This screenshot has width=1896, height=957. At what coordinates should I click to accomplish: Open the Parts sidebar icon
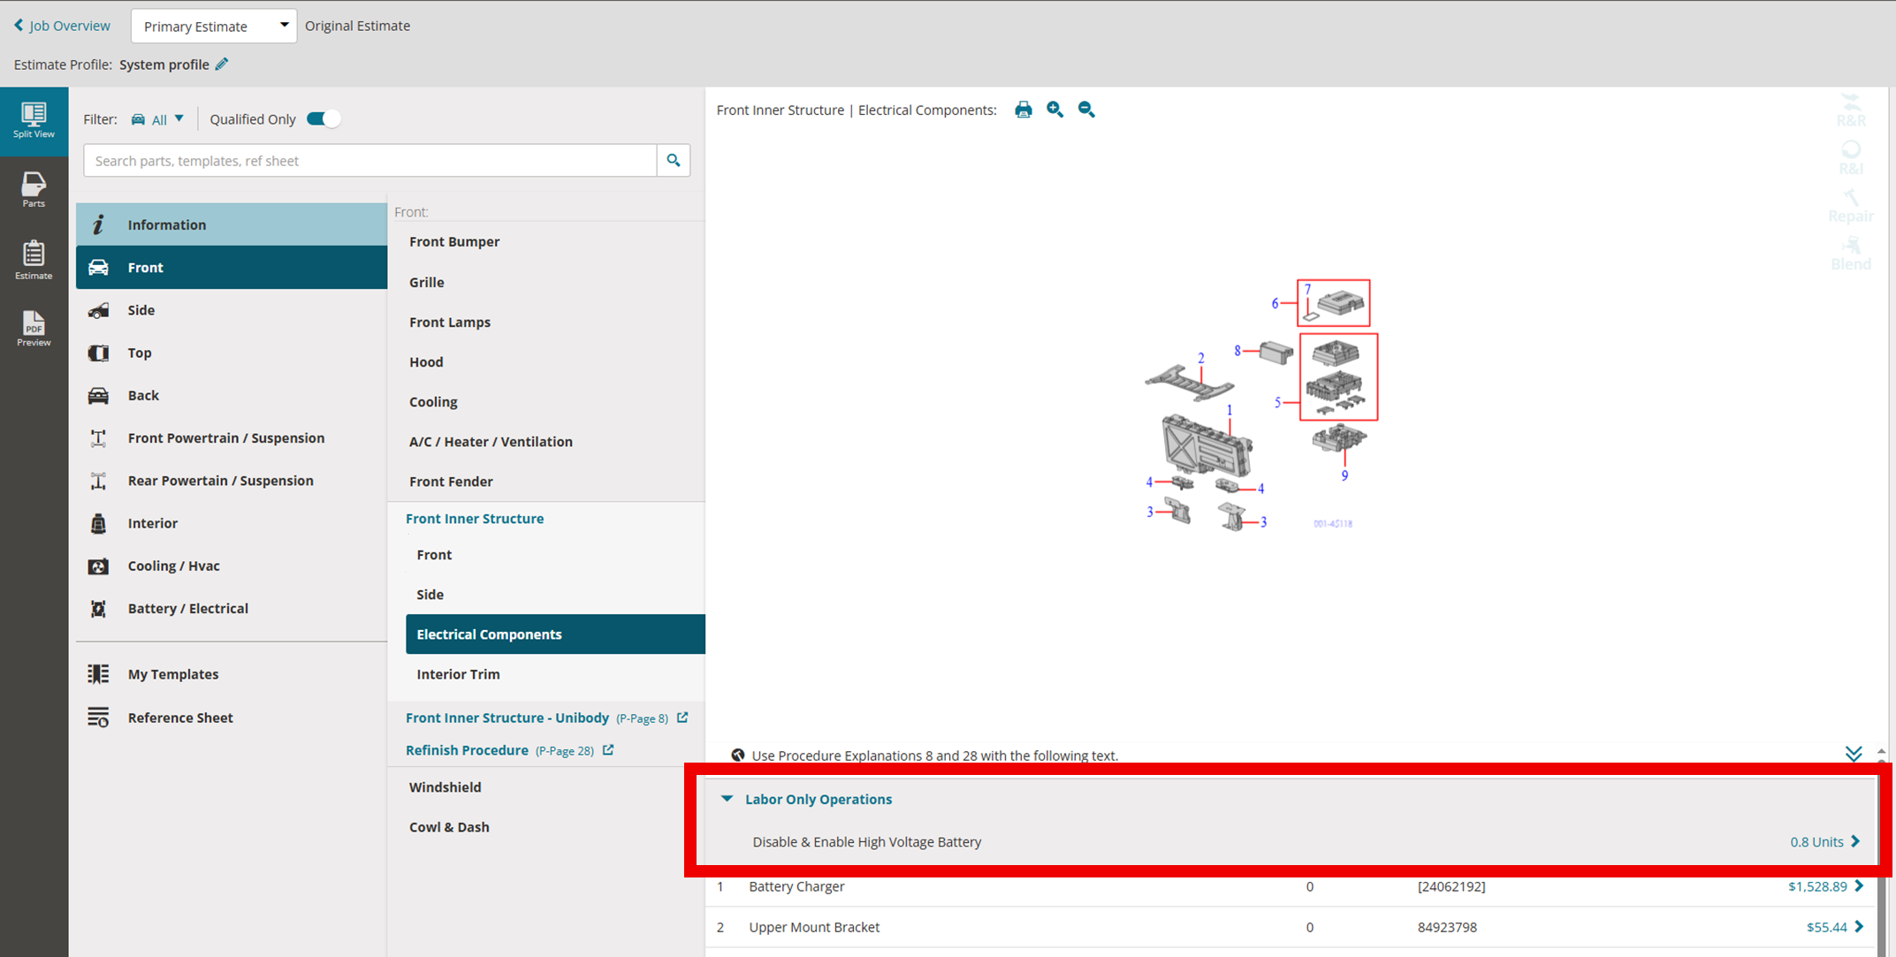[34, 189]
